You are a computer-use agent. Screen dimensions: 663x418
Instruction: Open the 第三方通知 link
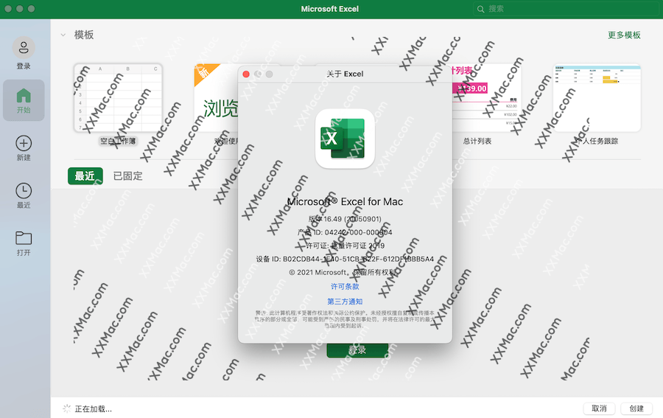point(345,302)
